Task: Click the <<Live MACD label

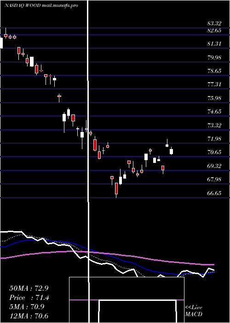Action: tap(194, 311)
